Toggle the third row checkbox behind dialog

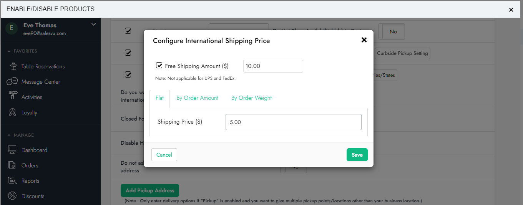click(x=128, y=74)
